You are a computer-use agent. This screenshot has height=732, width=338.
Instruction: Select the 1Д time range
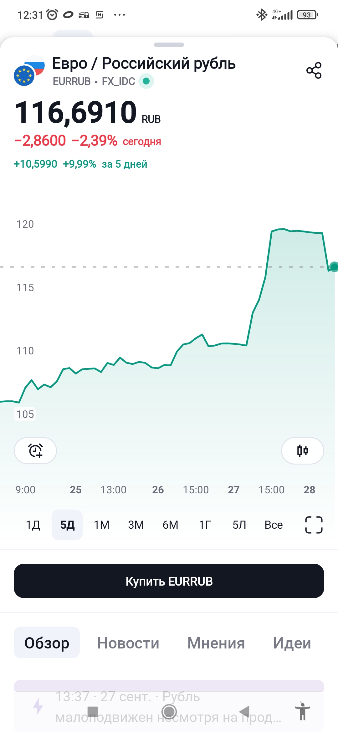point(33,525)
